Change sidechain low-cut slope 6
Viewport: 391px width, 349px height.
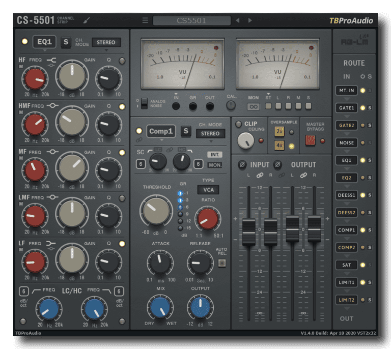141,164
